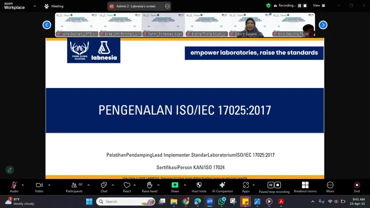The width and height of the screenshot is (370, 208).
Task: Open the weather widget showing 81°F
Action: (20, 201)
